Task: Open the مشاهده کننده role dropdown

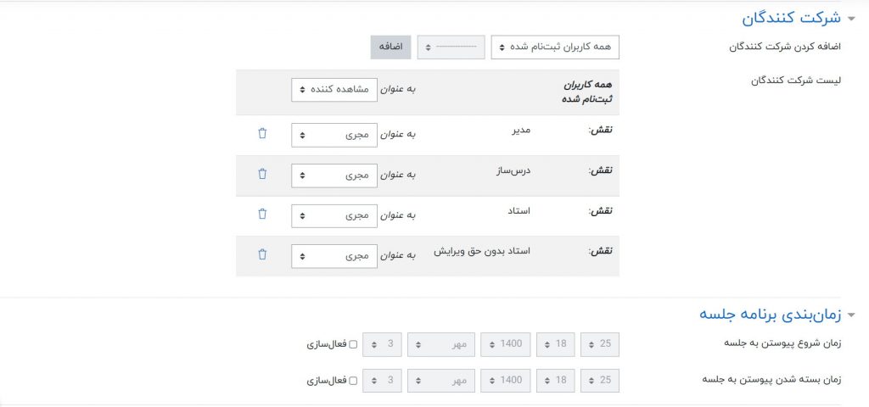Action: coord(322,90)
